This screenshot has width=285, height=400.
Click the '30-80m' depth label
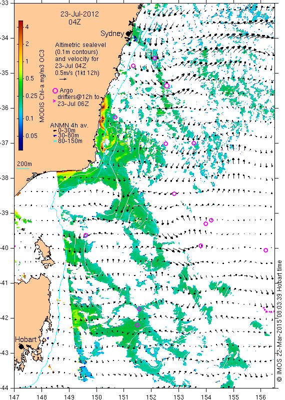(68, 135)
